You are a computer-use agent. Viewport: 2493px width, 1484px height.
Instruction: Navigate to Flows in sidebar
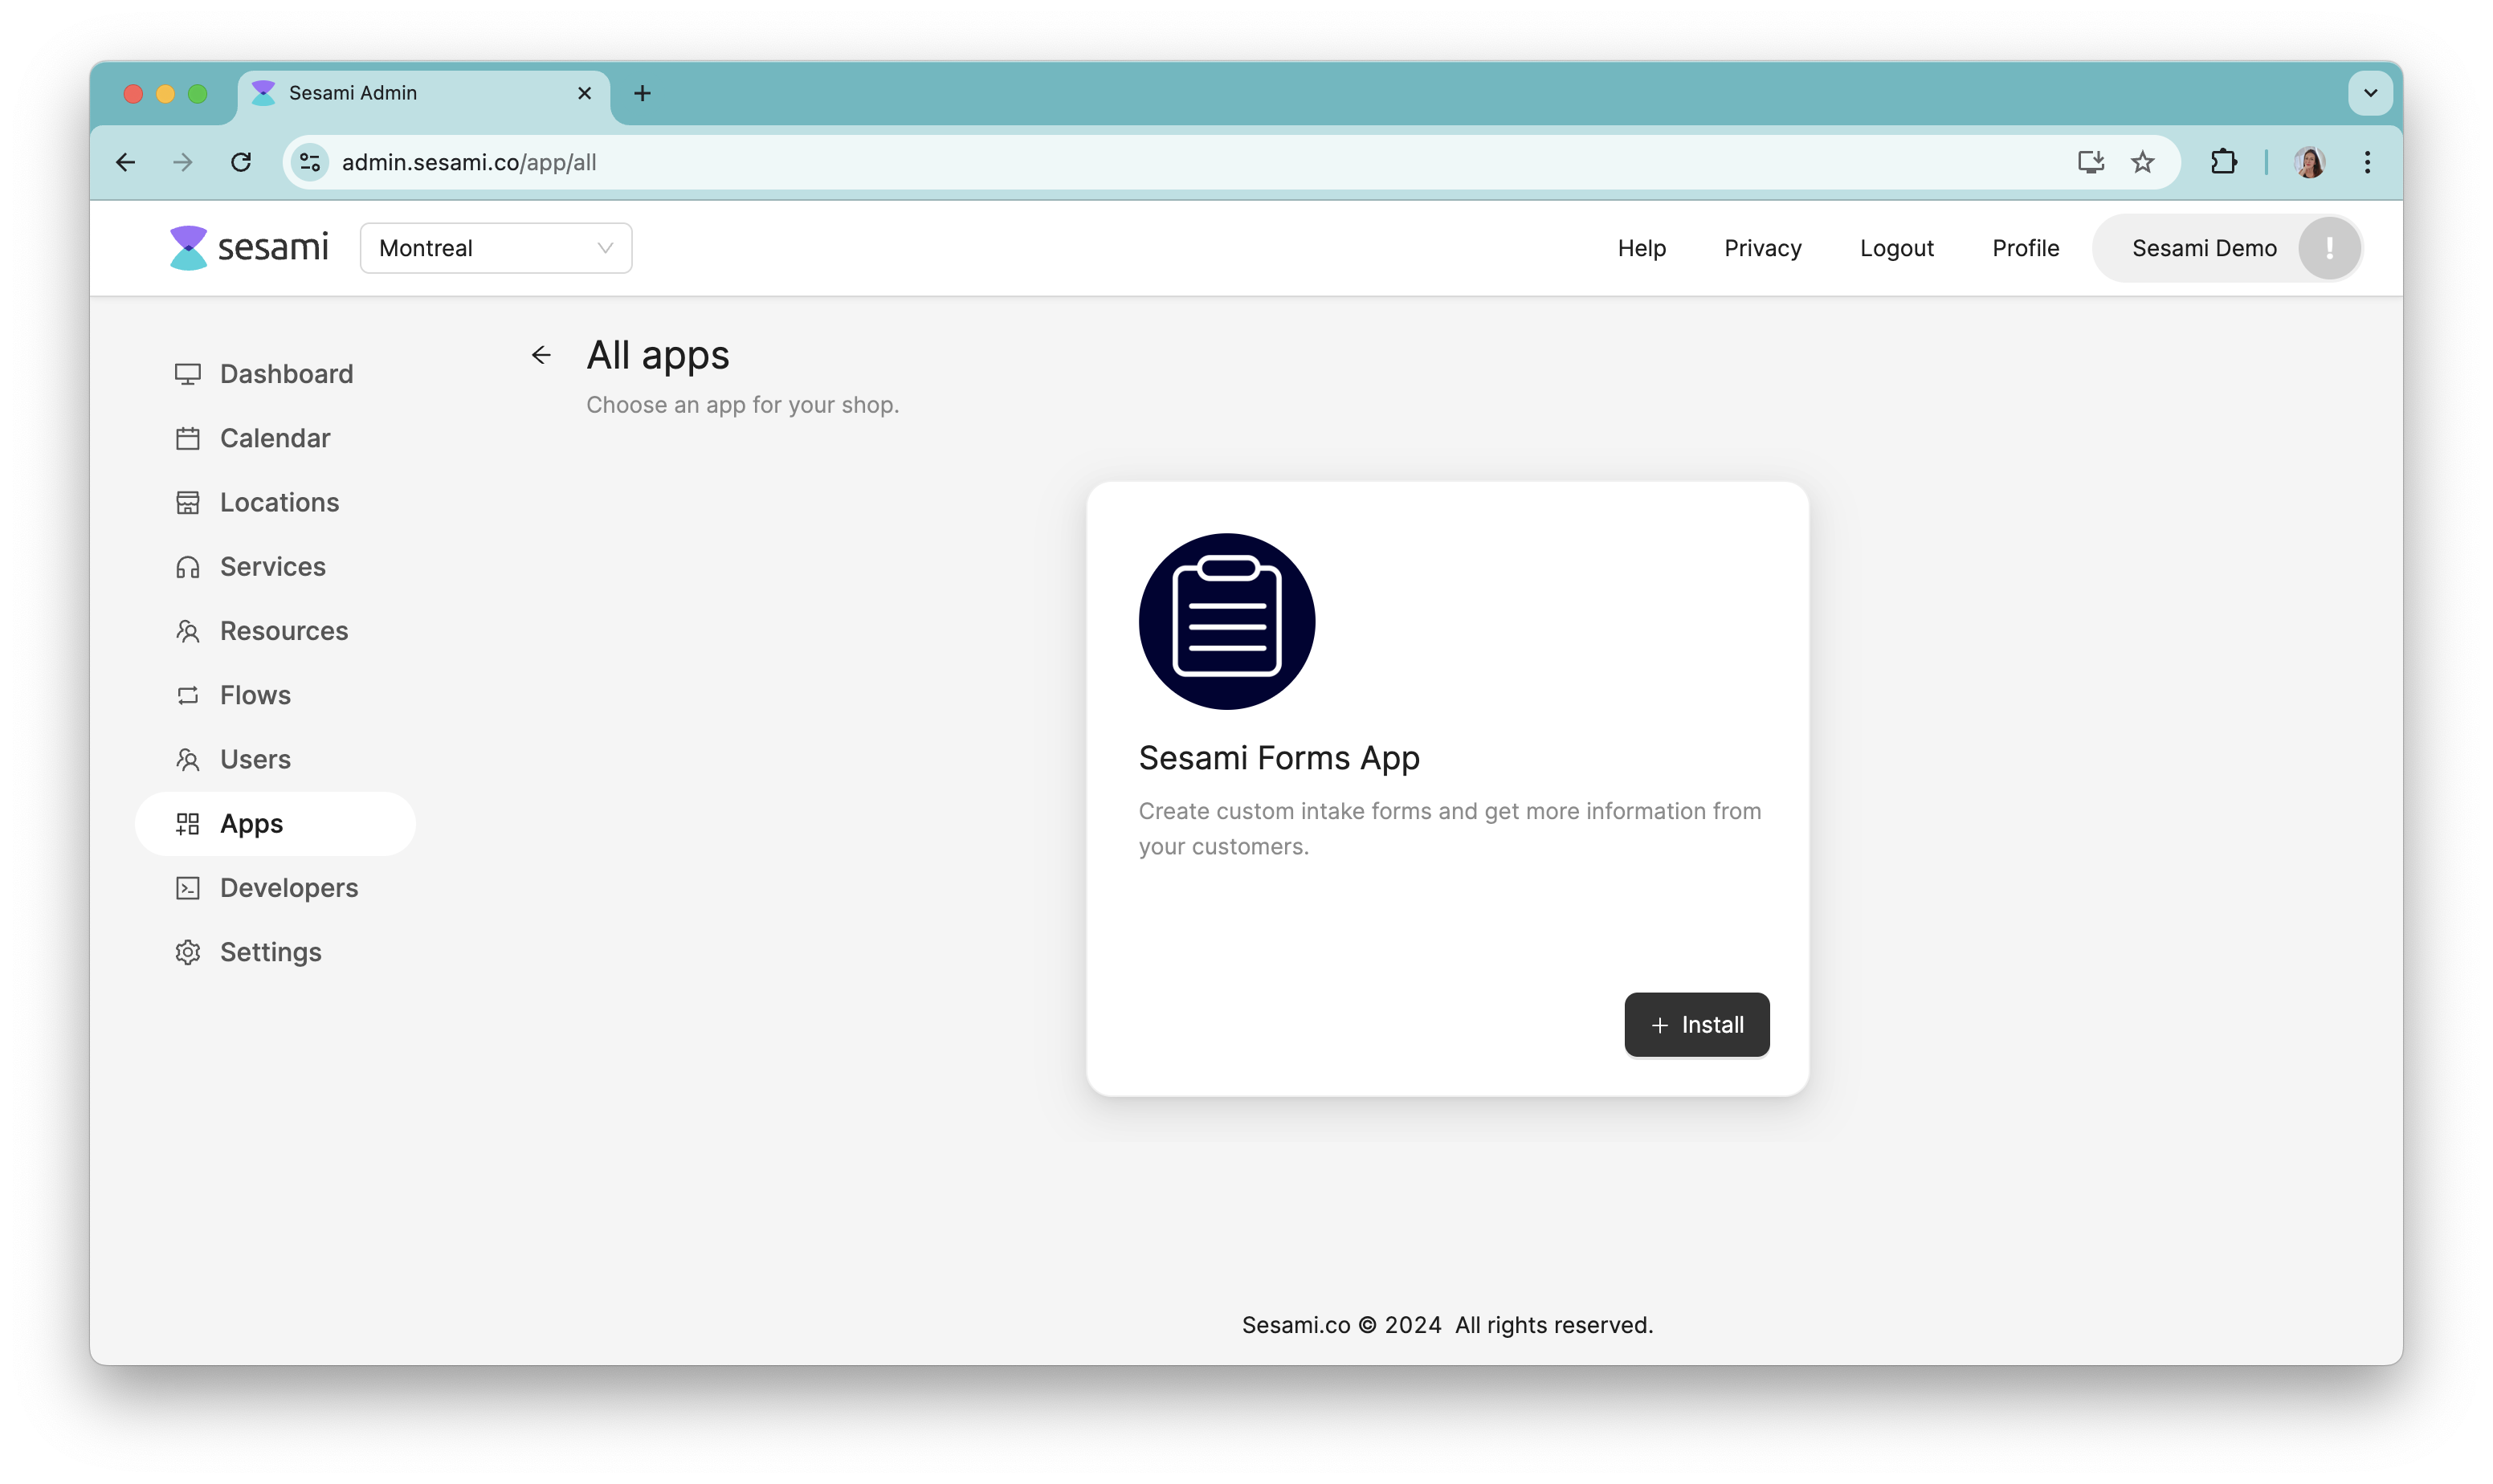pos(275,695)
